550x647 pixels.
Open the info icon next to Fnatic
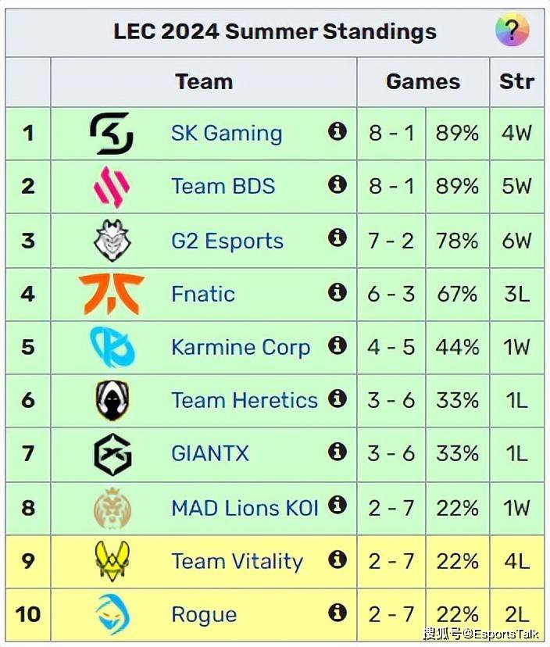click(x=337, y=292)
